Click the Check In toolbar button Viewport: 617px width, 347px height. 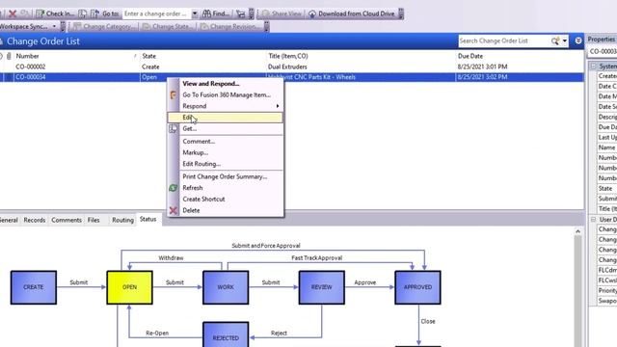click(x=55, y=13)
